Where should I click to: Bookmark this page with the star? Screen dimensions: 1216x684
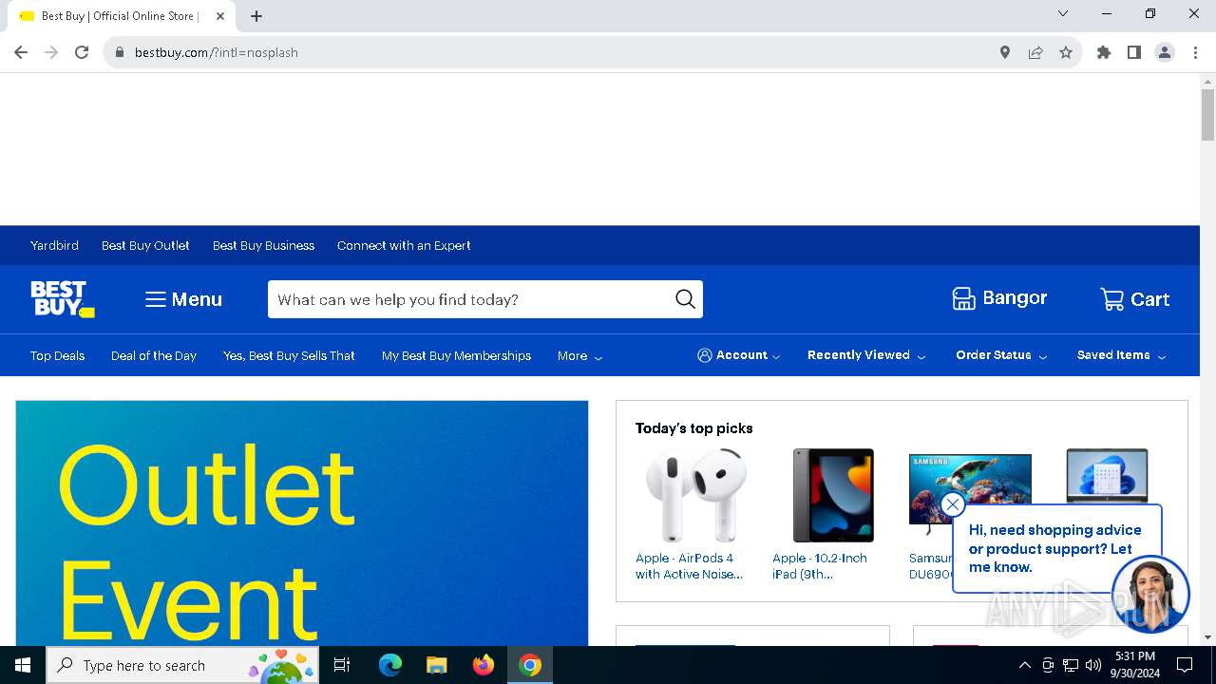(1066, 52)
